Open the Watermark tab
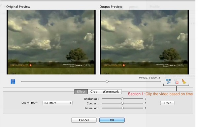This screenshot has height=127, width=198. click(x=111, y=91)
